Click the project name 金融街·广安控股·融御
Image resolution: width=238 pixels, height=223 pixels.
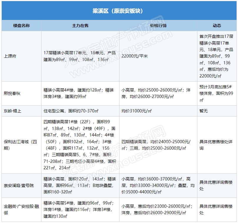21,210
